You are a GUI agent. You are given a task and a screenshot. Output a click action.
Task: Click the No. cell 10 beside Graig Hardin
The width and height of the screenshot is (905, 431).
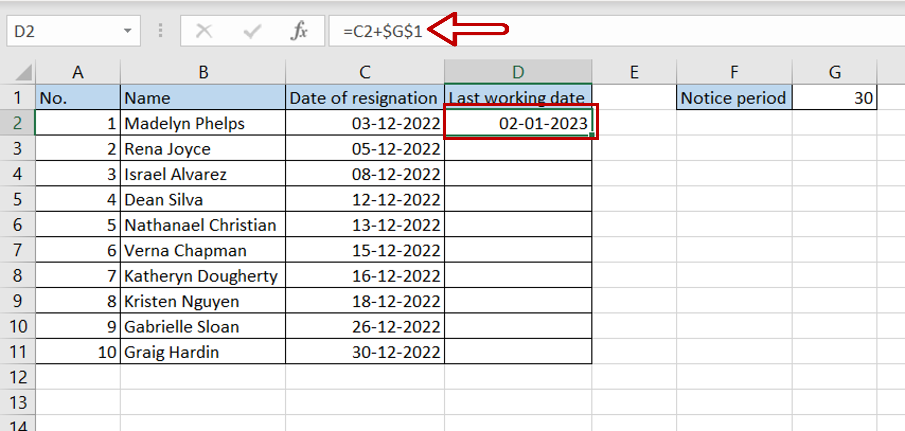click(78, 352)
